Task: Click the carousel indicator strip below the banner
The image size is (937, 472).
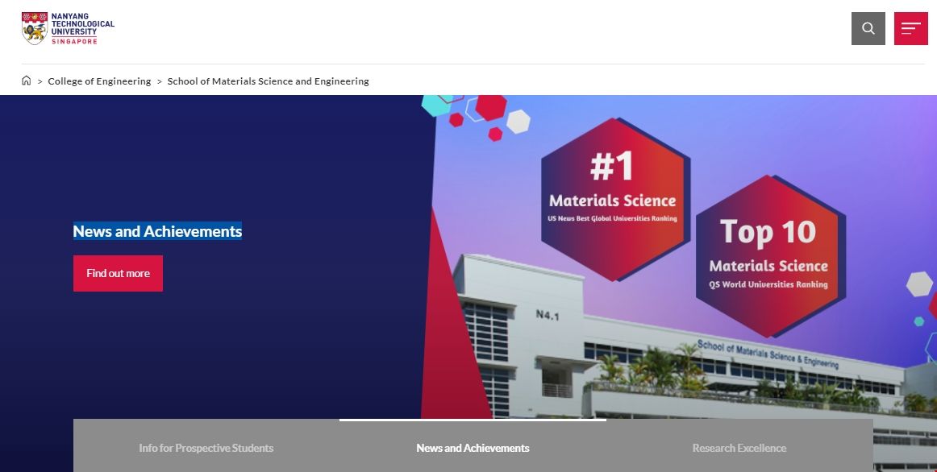Action: tap(472, 419)
